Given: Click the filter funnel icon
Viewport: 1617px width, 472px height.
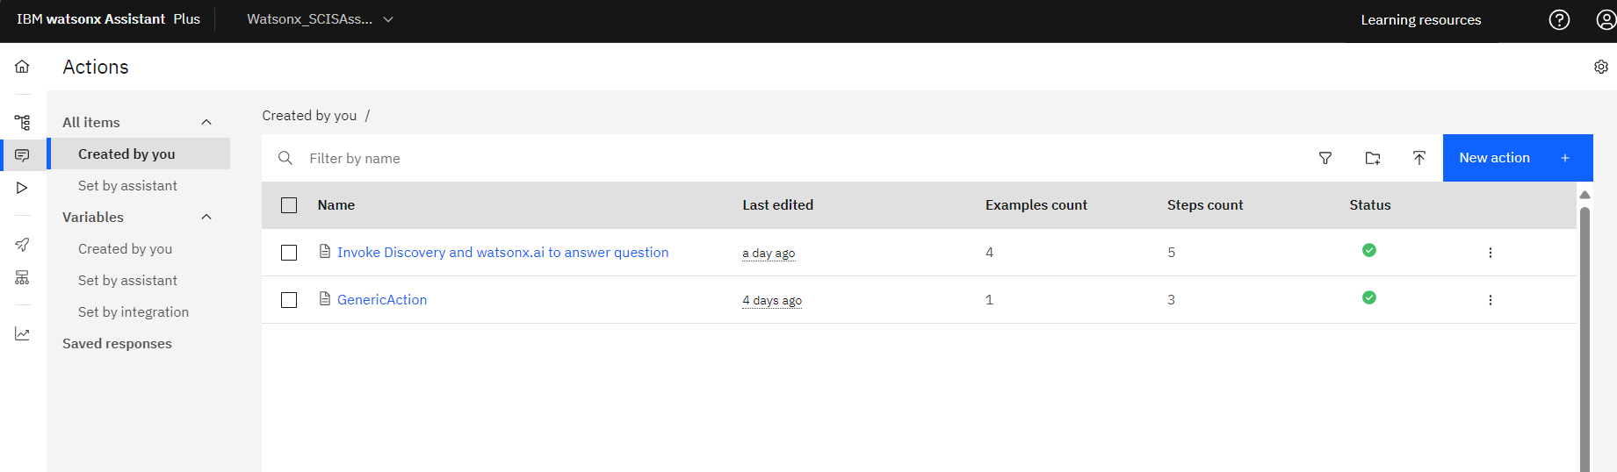Looking at the screenshot, I should tap(1325, 158).
